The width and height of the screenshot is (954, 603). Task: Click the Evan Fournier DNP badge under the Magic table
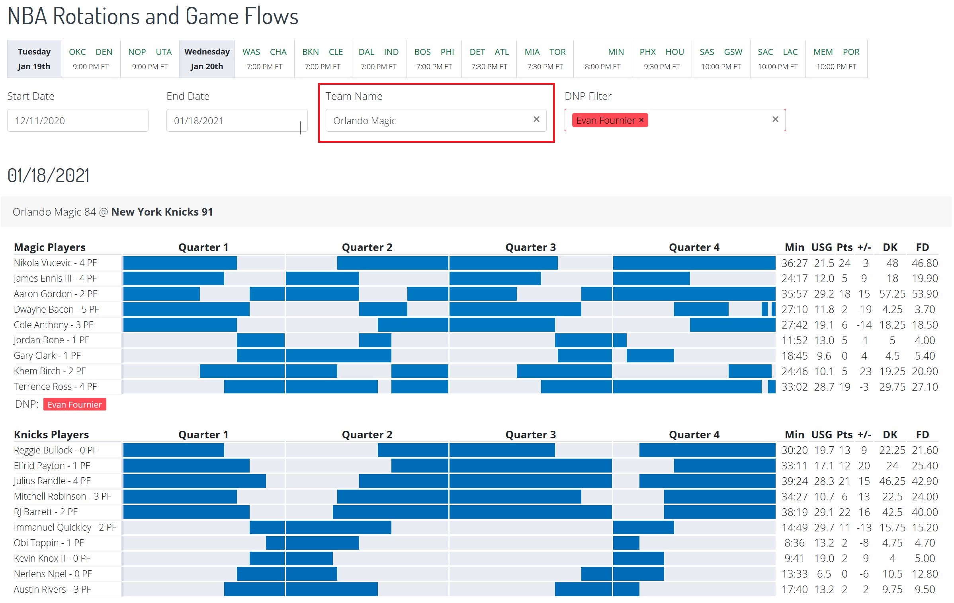(74, 405)
